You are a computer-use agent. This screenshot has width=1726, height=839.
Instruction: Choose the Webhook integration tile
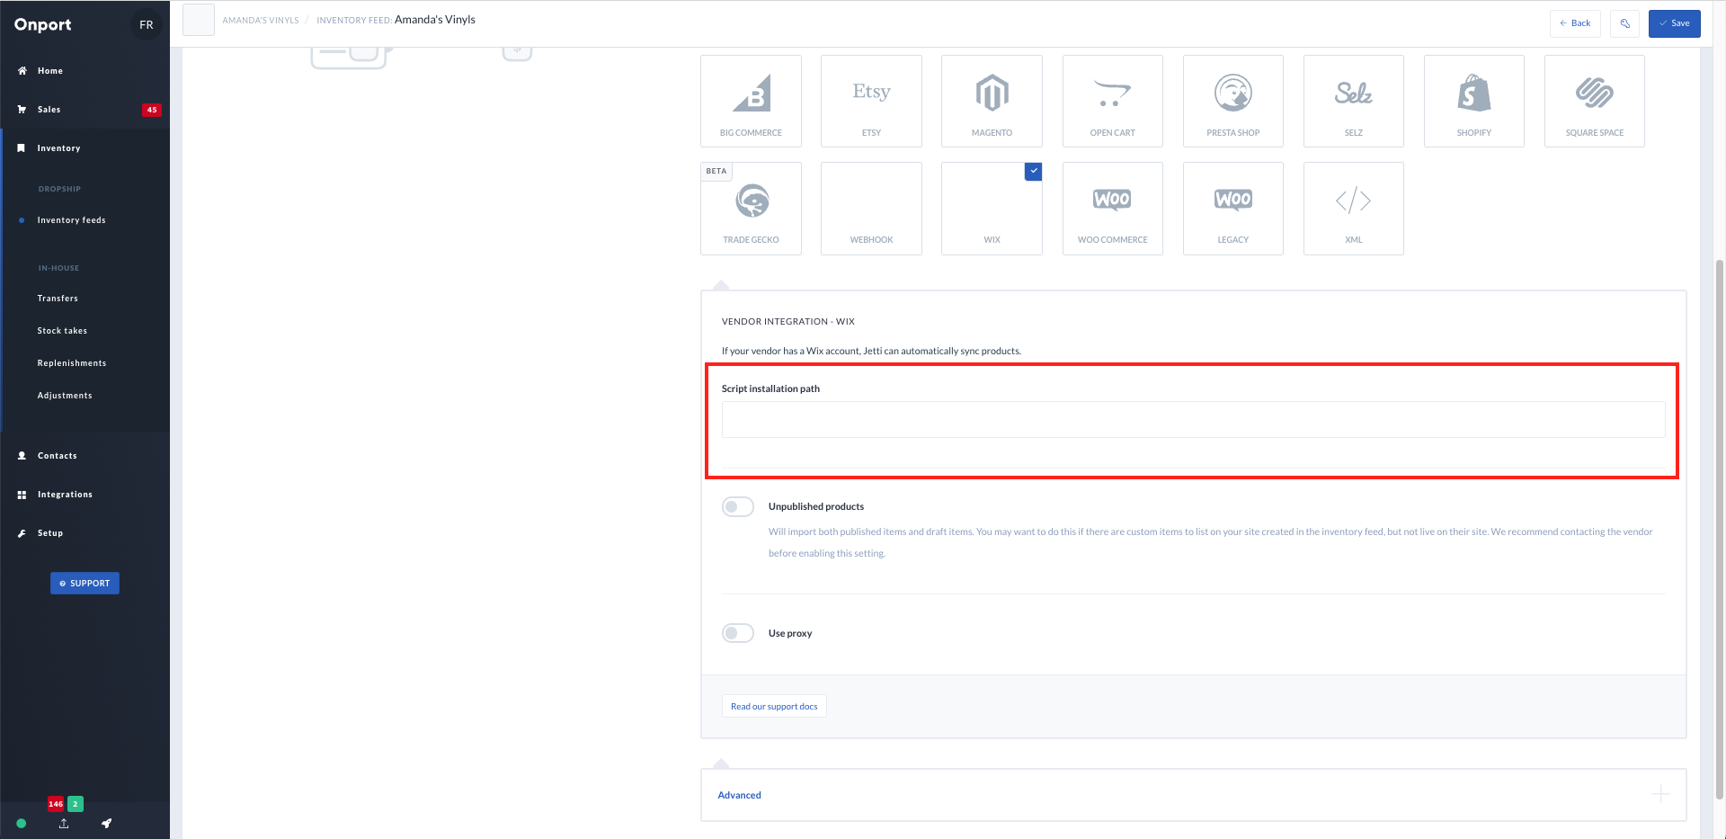[871, 209]
